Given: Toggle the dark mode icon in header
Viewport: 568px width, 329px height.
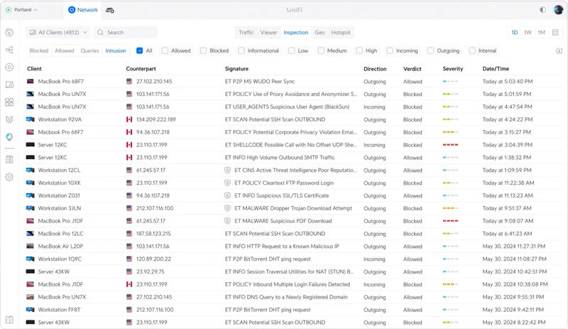Looking at the screenshot, I should click(542, 10).
